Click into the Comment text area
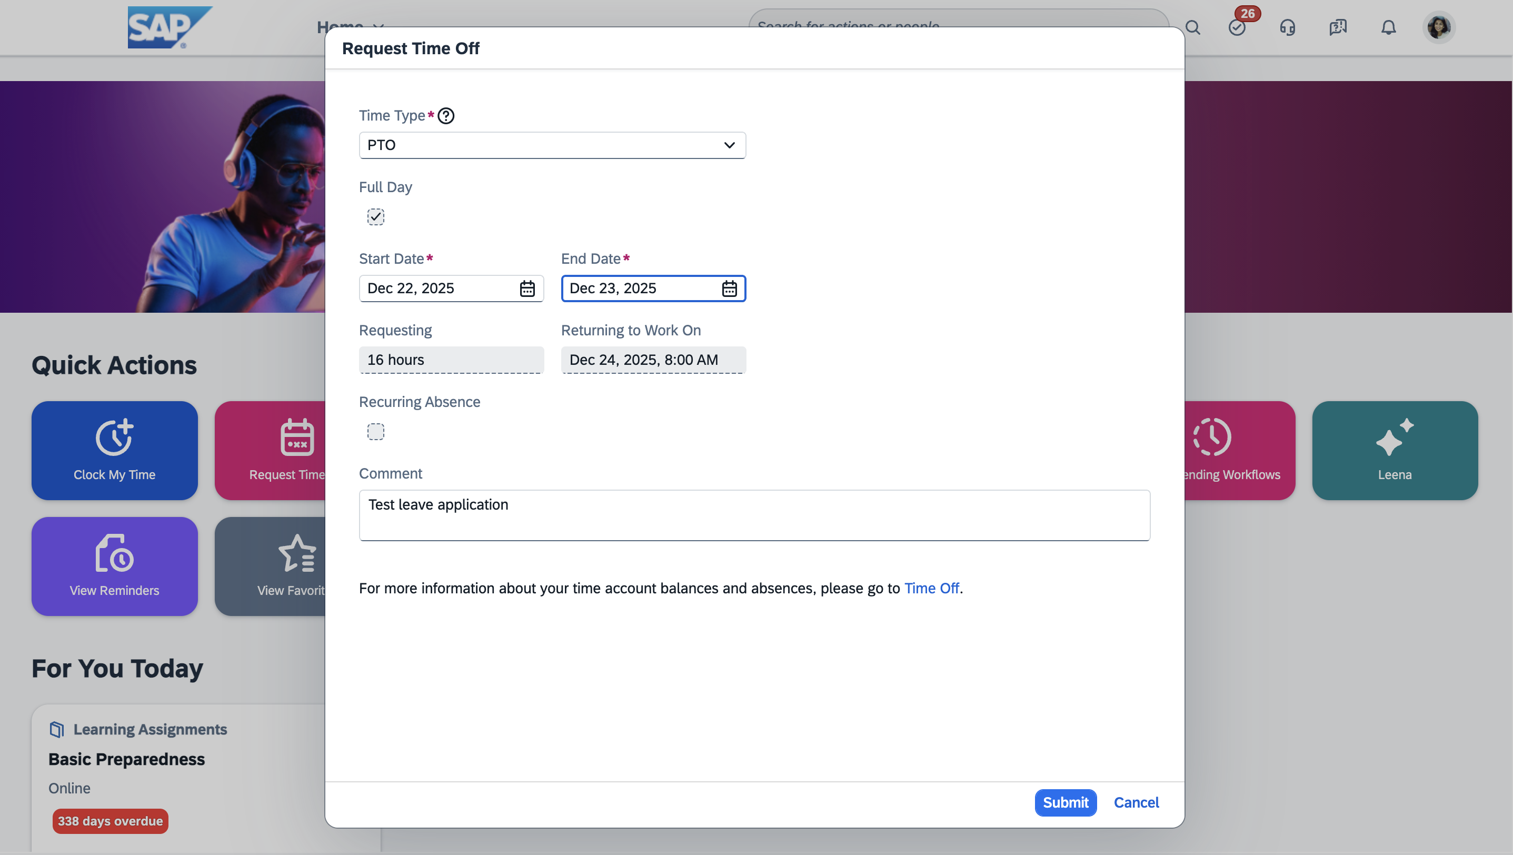This screenshot has height=855, width=1513. click(754, 515)
